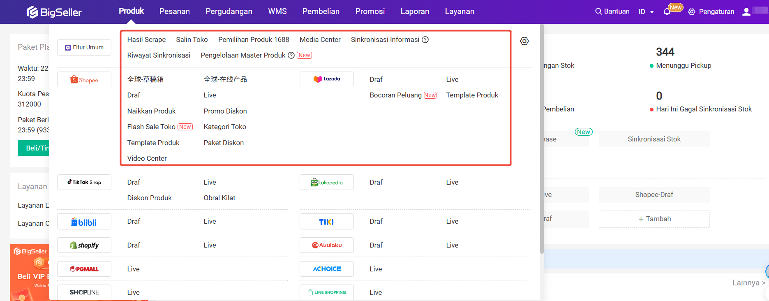The width and height of the screenshot is (769, 301).
Task: Expand Lainnya to see more
Action: [x=748, y=283]
